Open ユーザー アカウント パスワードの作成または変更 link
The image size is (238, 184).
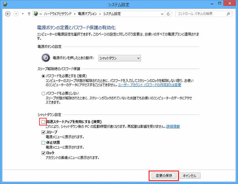(x=150, y=85)
